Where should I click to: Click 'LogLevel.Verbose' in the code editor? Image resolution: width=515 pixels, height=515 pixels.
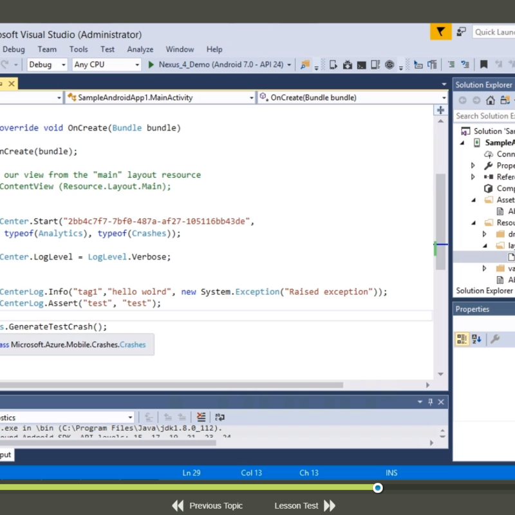[x=129, y=257]
